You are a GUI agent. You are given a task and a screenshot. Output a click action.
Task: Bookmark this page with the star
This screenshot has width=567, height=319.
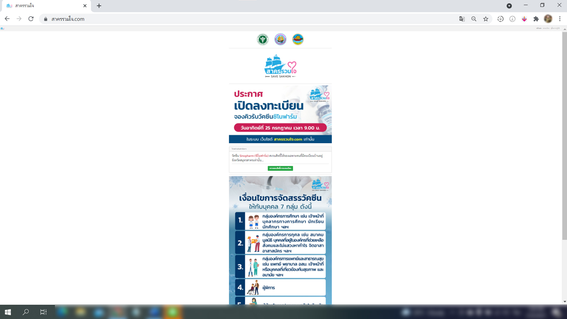pyautogui.click(x=486, y=19)
